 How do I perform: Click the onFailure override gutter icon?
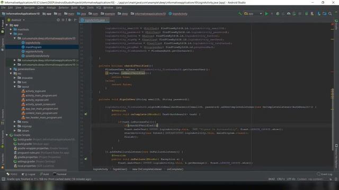[x=86, y=159]
